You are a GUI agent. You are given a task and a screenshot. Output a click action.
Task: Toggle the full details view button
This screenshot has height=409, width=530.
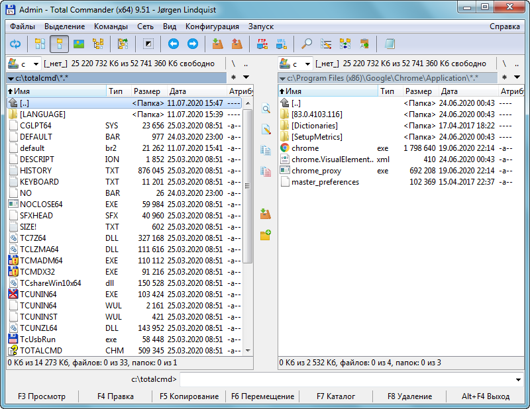(60, 44)
